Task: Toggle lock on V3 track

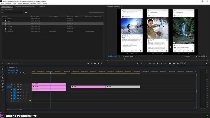Action: point(12,84)
